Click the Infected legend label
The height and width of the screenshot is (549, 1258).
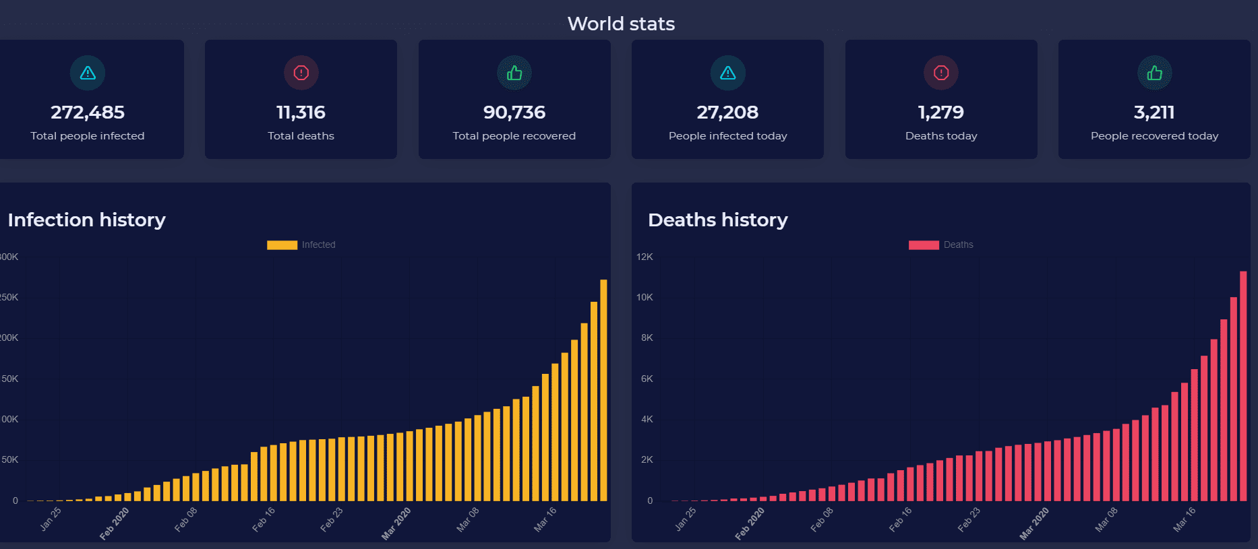pos(318,245)
